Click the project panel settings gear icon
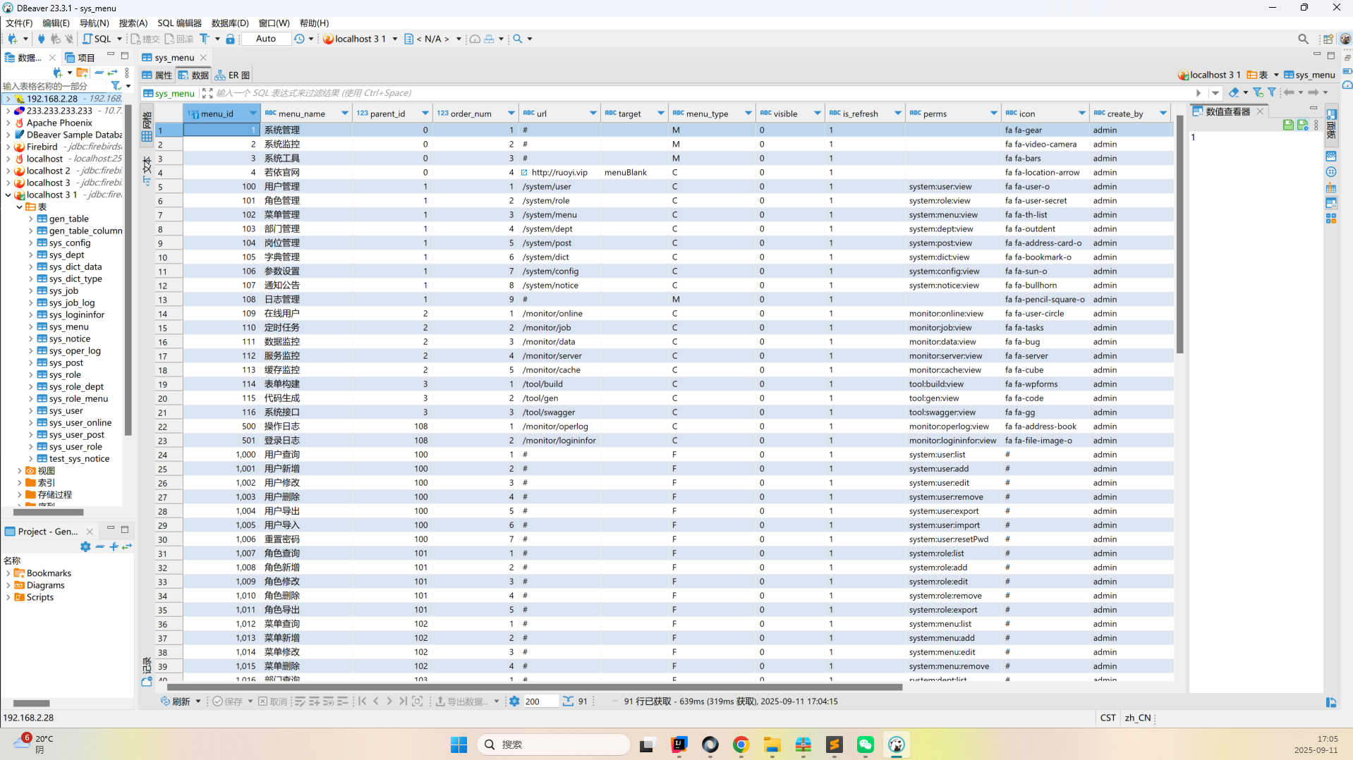Viewport: 1353px width, 760px height. point(85,547)
